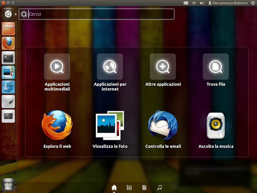Close the Dash with the red button
The image size is (257, 193).
click(3, 3)
